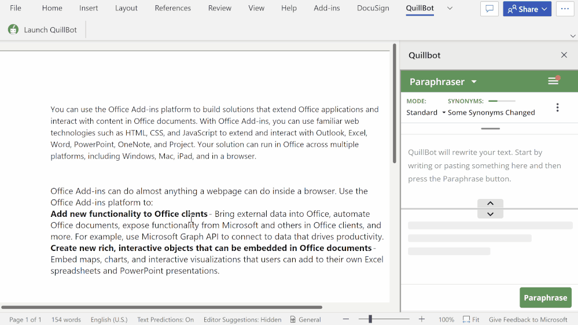Click Page 1 of 1 status
This screenshot has width=578, height=325.
(25, 319)
